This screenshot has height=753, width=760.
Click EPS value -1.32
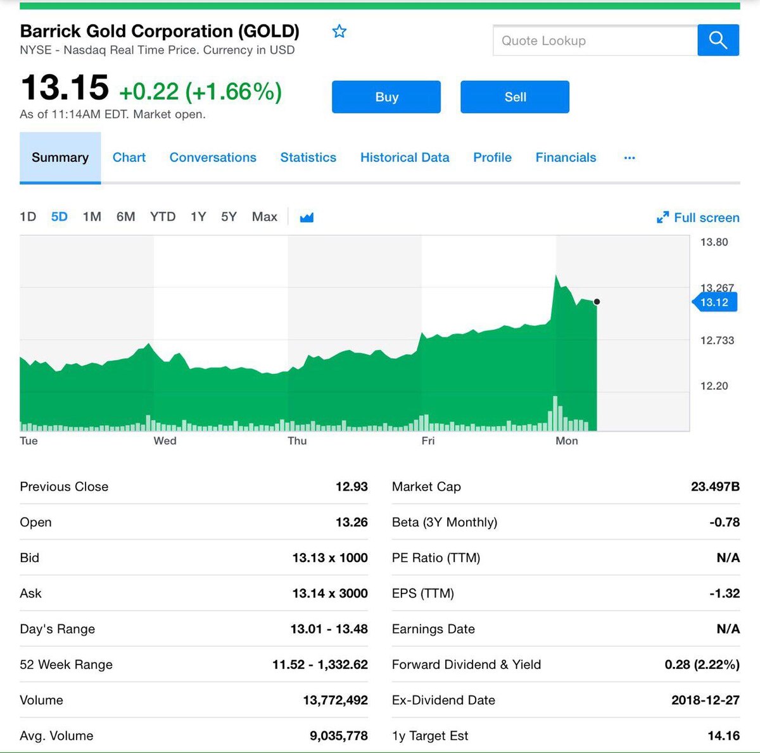click(725, 593)
